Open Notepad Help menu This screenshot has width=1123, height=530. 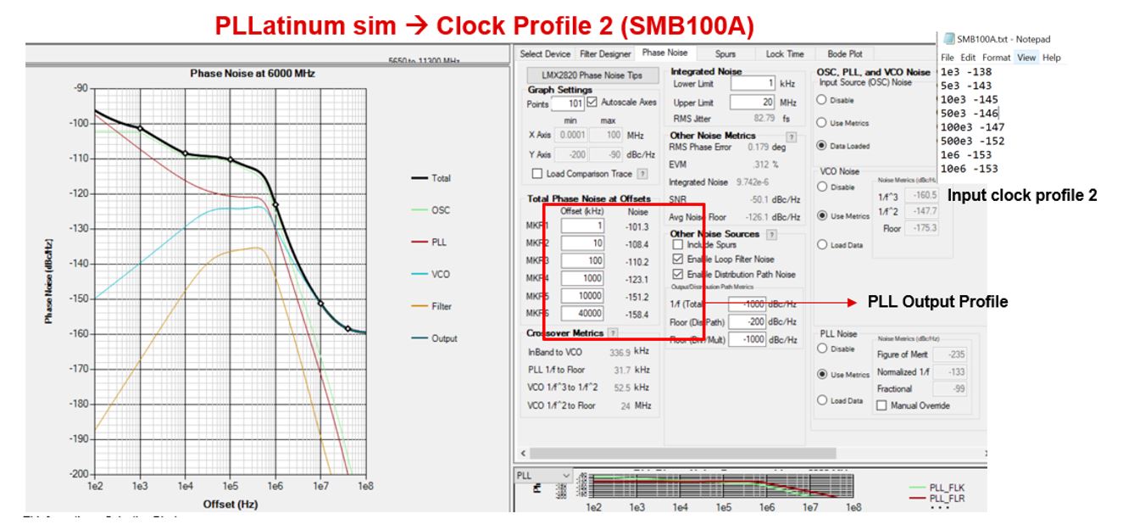tap(1051, 57)
